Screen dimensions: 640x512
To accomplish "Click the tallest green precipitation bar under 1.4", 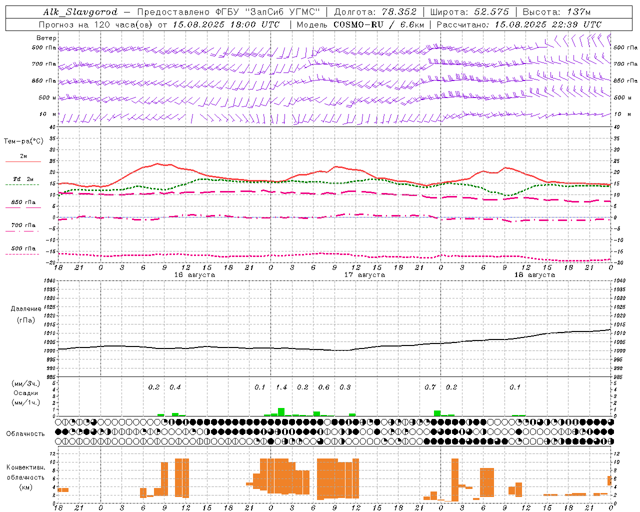I will tap(281, 412).
